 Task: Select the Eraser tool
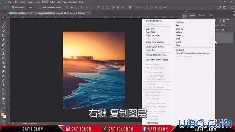(3, 63)
